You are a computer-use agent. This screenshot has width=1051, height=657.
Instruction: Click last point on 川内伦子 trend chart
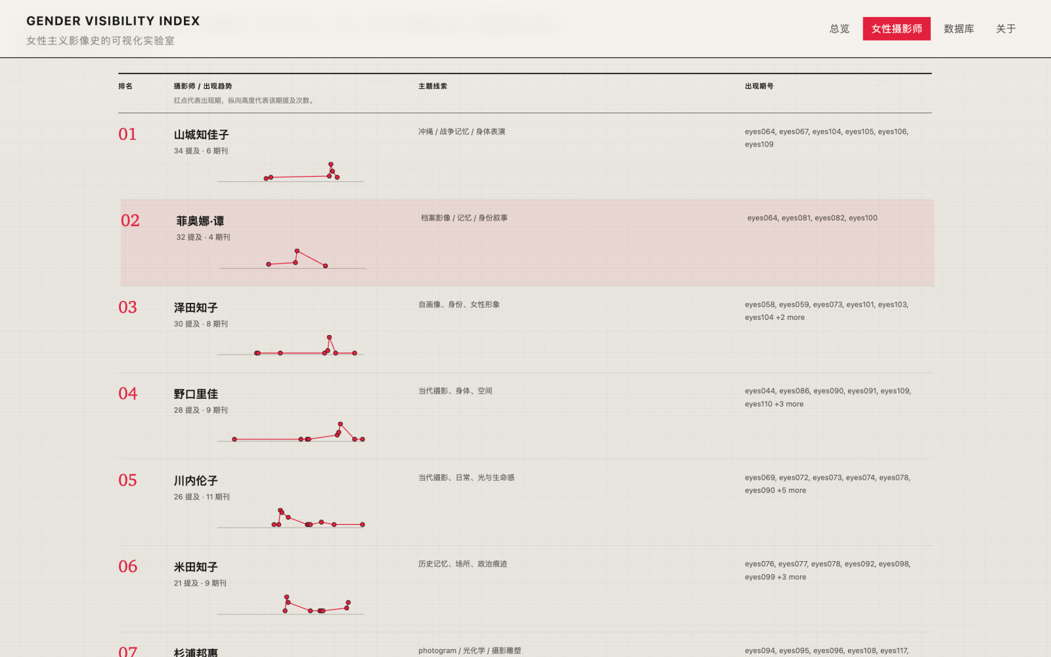[362, 524]
